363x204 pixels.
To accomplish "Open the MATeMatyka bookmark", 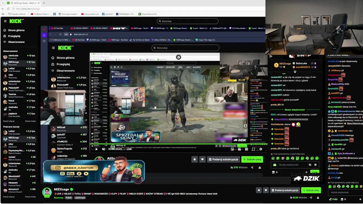I will point(125,14).
